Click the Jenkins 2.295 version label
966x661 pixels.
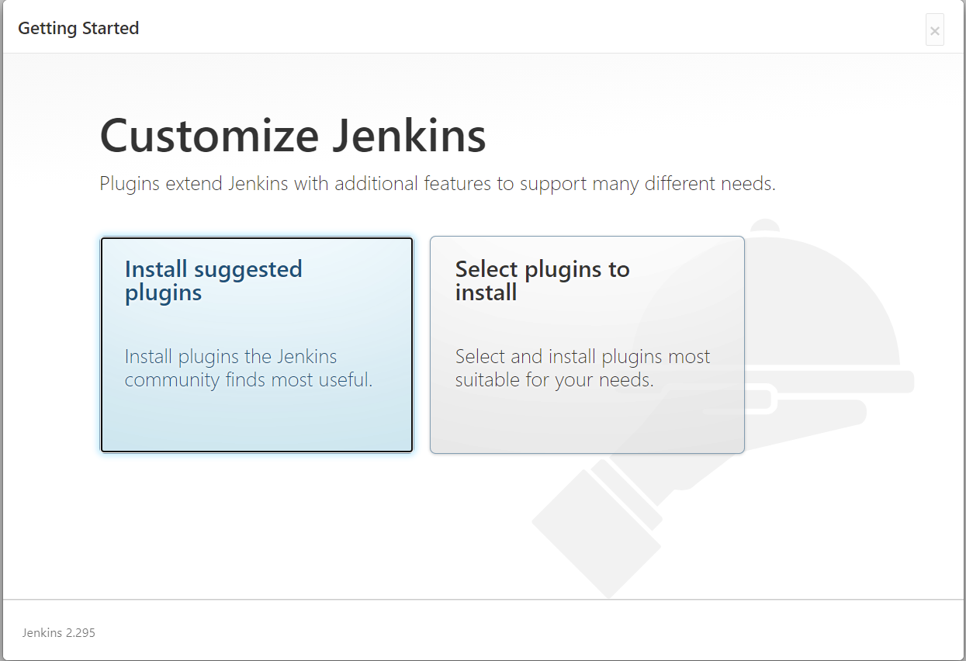[58, 632]
